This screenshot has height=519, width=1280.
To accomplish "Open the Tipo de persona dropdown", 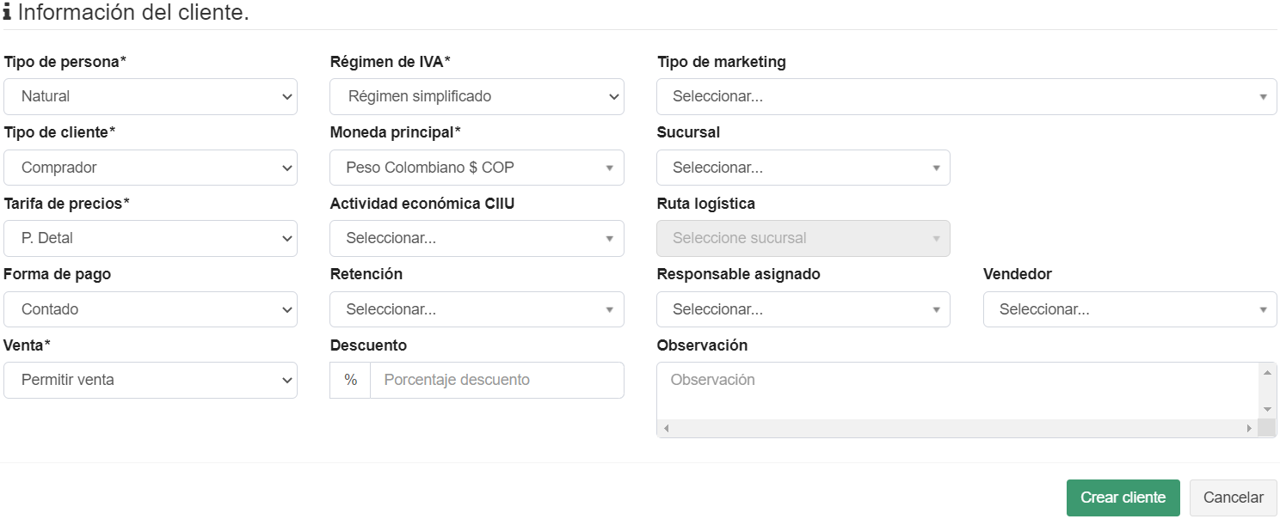I will (151, 97).
